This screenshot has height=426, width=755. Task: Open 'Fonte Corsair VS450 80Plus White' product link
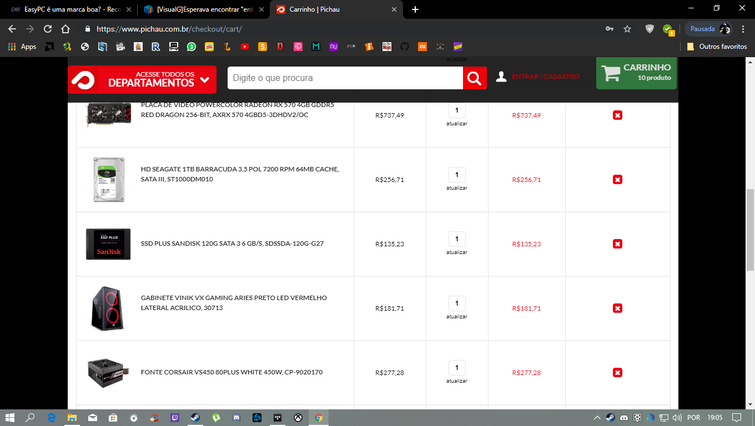(x=231, y=372)
